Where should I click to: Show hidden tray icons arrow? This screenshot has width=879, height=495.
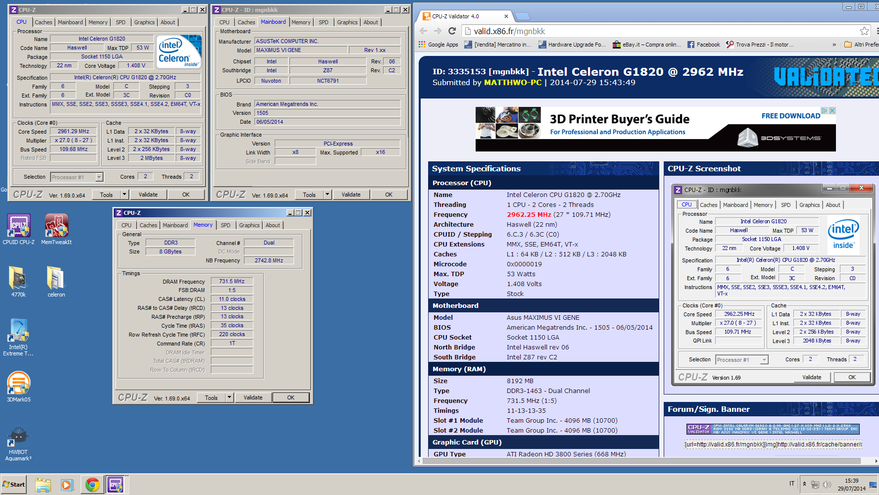[x=805, y=484]
